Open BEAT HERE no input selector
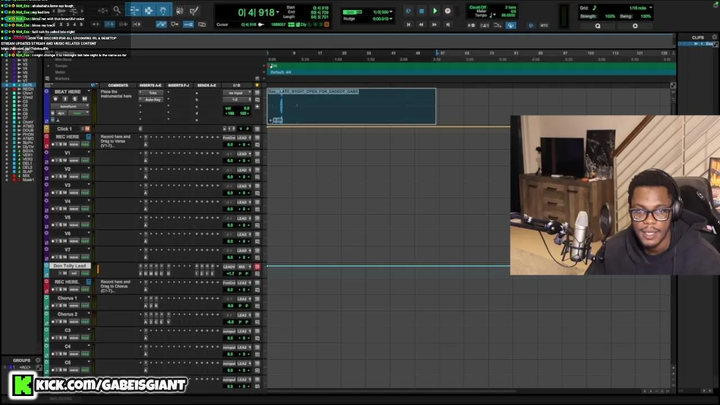Viewport: 720px width, 405px height. coord(236,93)
